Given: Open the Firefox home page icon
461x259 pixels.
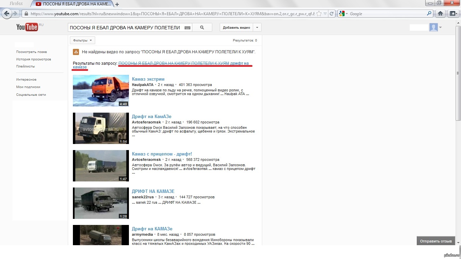Looking at the screenshot, I should pyautogui.click(x=440, y=14).
